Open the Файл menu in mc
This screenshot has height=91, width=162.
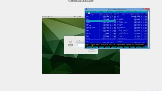102,12
